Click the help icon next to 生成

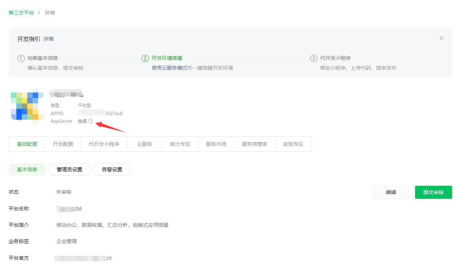tap(90, 121)
